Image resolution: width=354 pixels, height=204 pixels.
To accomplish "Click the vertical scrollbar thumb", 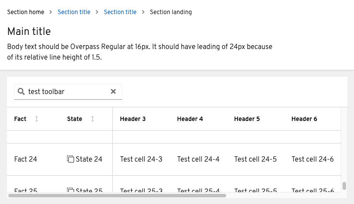I will [344, 186].
